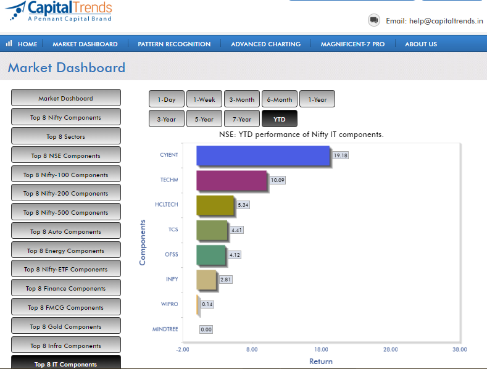This screenshot has height=369, width=487.
Task: Click the TCS axis label
Action: pyautogui.click(x=173, y=230)
